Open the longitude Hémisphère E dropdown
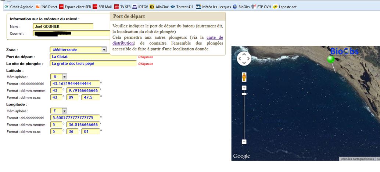This screenshot has width=380, height=172. click(64, 111)
